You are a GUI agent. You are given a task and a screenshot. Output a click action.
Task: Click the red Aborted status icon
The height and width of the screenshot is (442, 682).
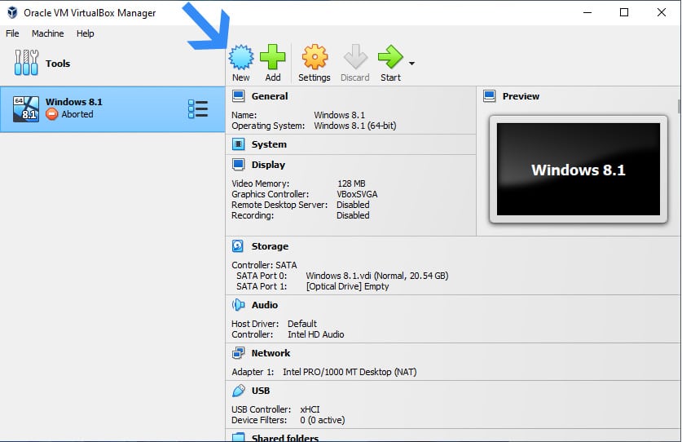[x=52, y=114]
